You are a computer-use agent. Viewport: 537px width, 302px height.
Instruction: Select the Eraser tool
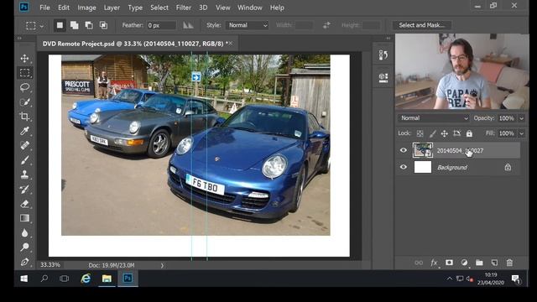tap(24, 204)
